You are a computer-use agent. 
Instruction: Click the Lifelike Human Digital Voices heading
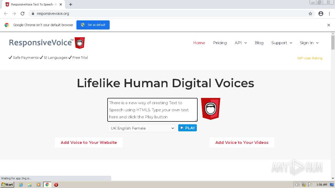click(x=165, y=83)
